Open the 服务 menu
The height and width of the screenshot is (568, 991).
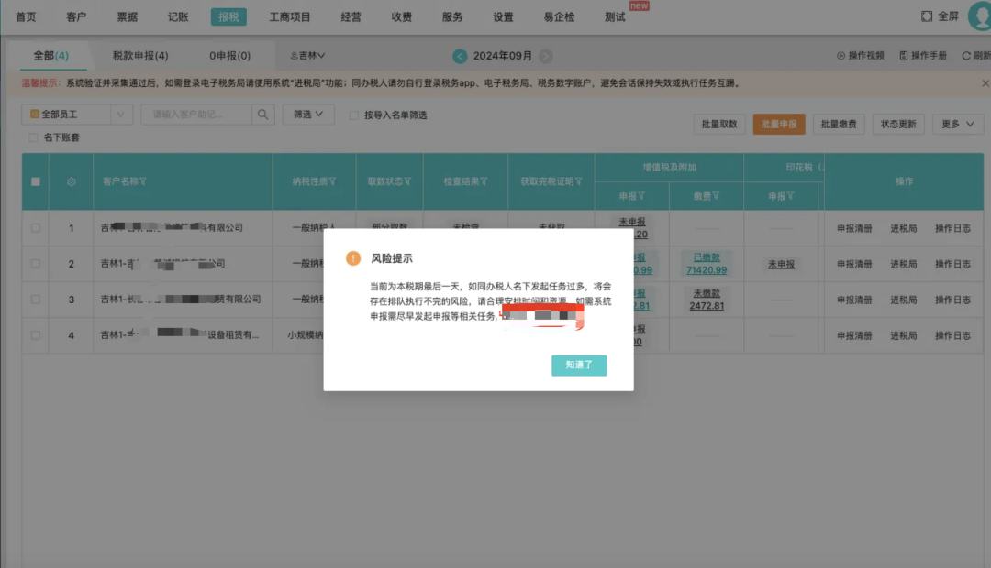452,17
